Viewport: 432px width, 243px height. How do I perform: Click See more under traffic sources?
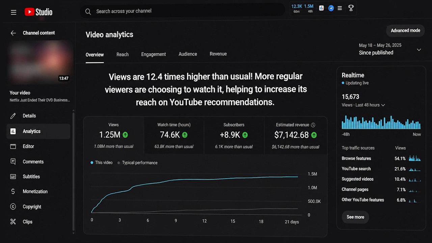click(355, 217)
